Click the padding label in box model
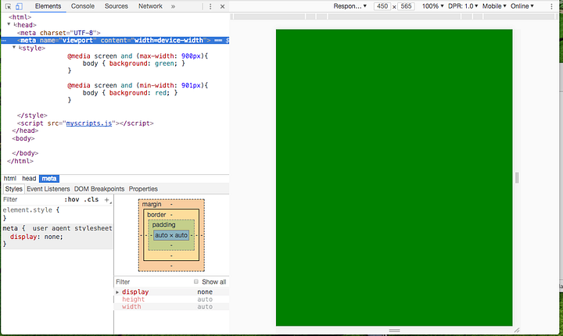This screenshot has height=336, width=563. pos(163,225)
